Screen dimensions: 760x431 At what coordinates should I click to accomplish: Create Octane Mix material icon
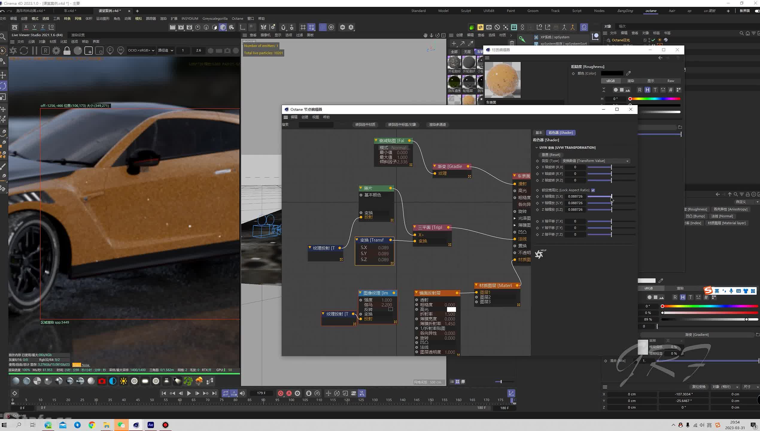click(70, 381)
